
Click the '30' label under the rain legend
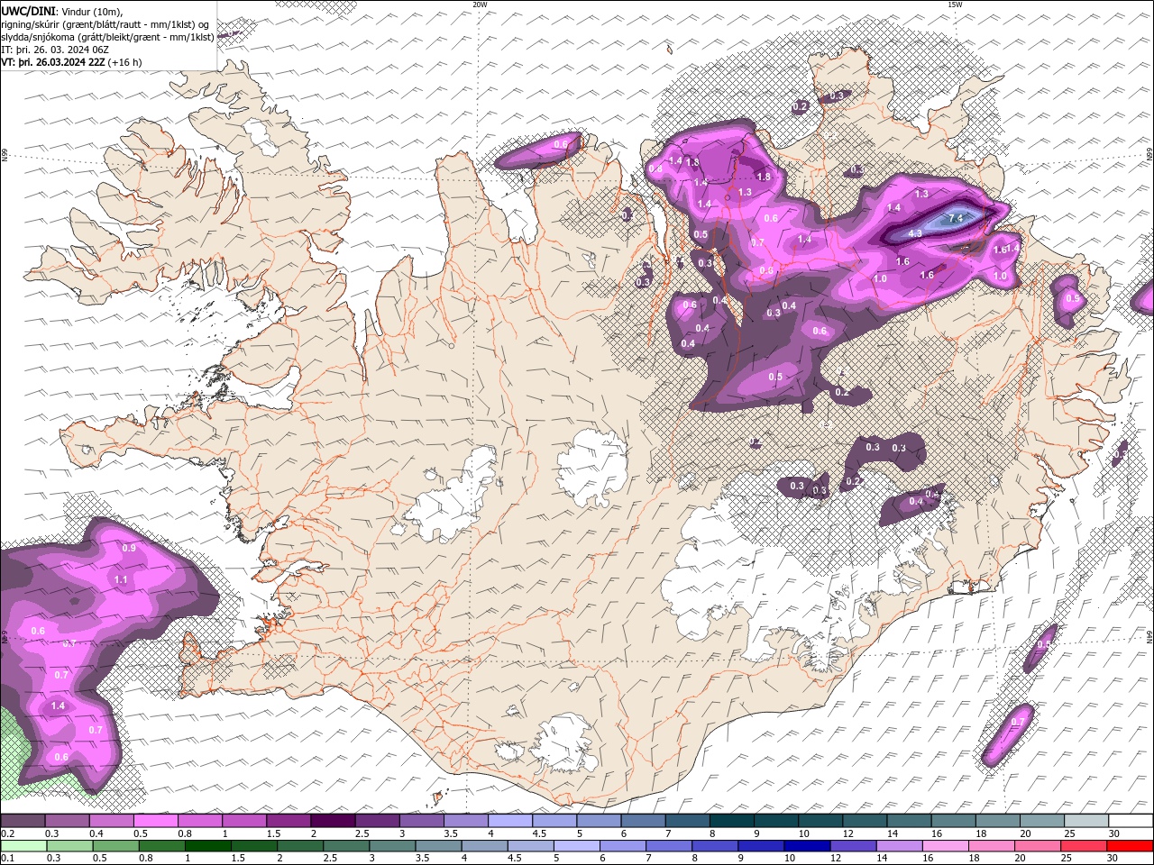click(1113, 859)
